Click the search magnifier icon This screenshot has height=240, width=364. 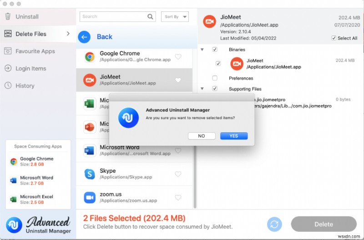click(x=150, y=16)
